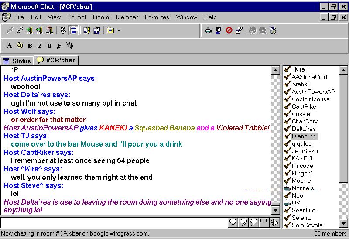Click the Whisper dotted balloon button
This screenshot has width=349, height=239.
[253, 222]
